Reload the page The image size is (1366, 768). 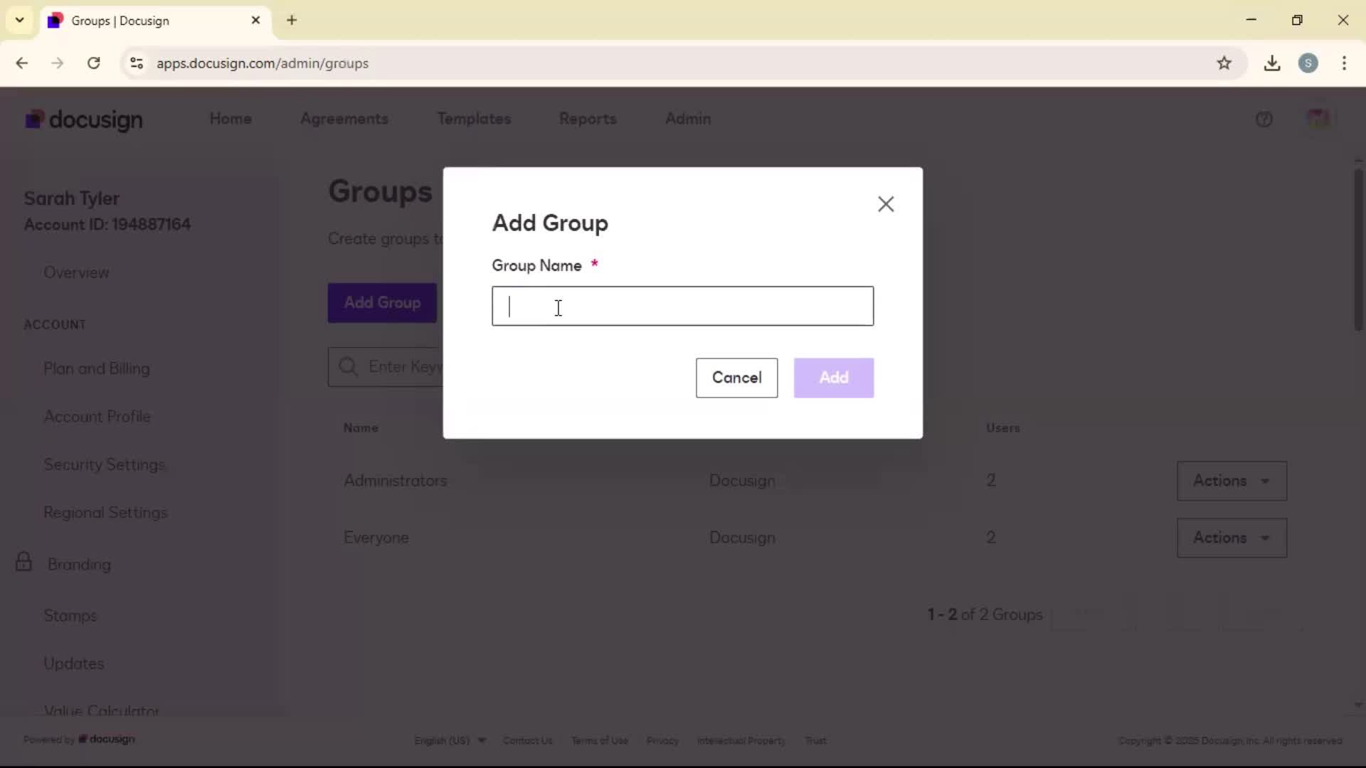(93, 63)
